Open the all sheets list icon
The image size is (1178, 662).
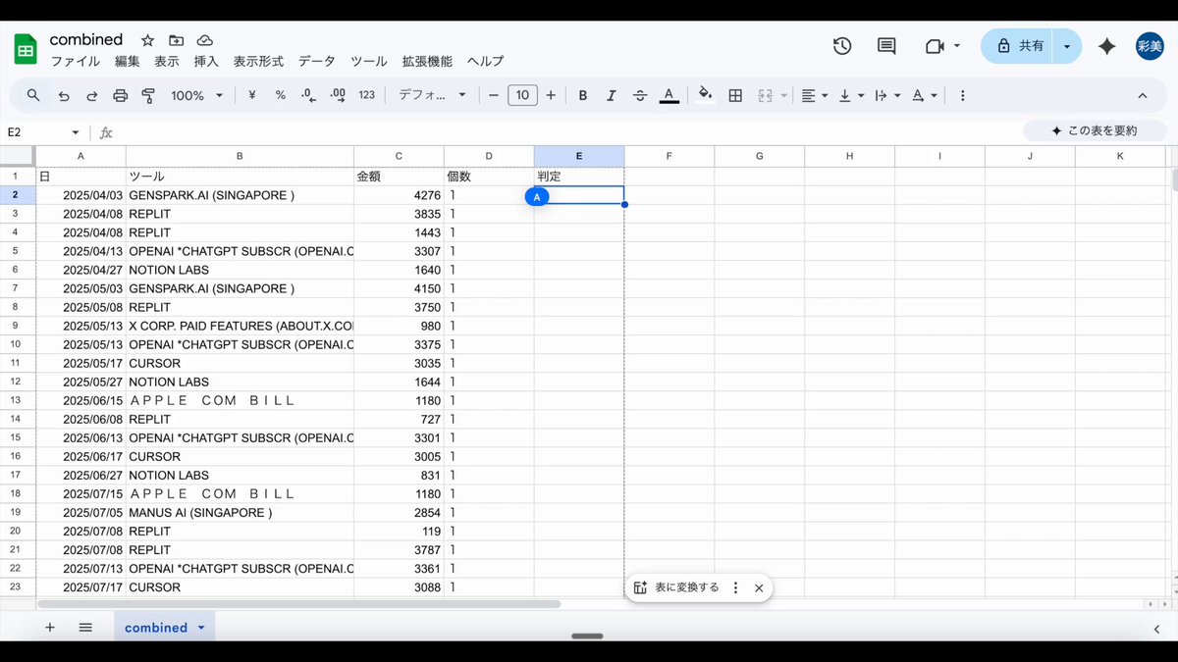coord(85,627)
